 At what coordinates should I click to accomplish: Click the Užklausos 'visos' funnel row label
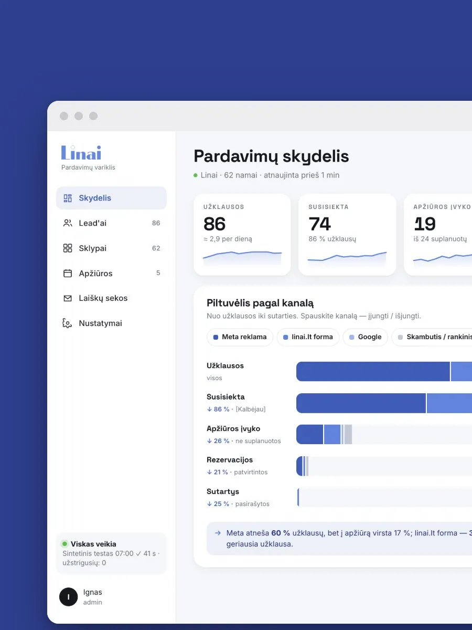(214, 378)
